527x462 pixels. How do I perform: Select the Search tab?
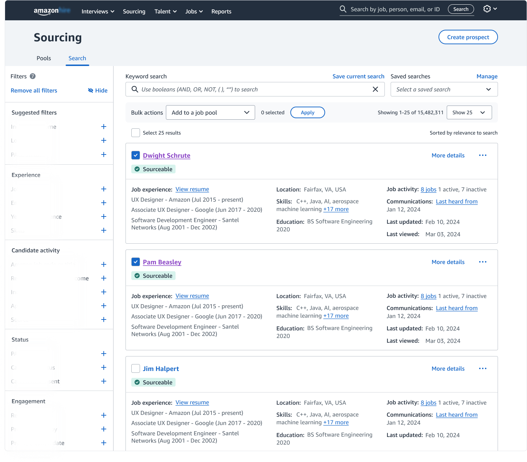point(77,58)
